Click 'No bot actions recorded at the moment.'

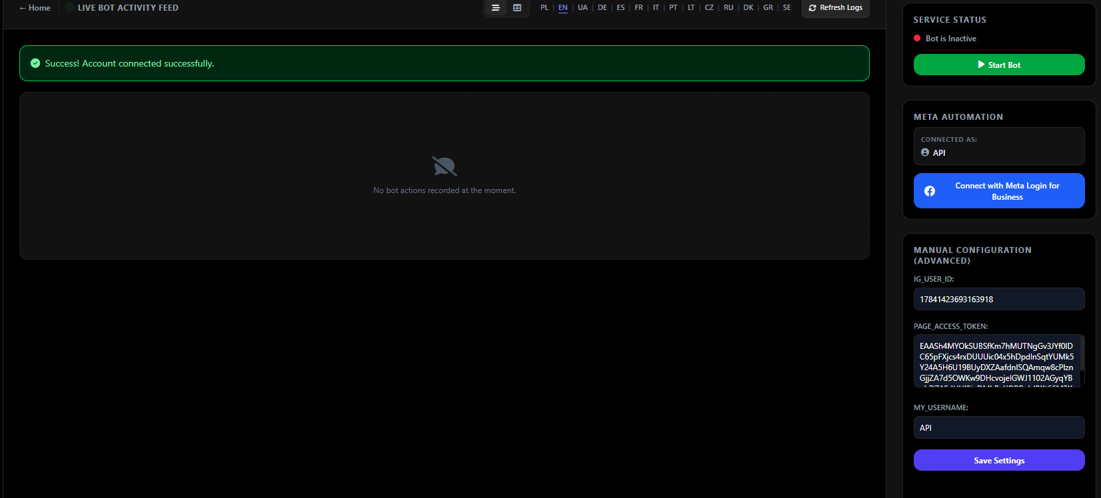[445, 190]
